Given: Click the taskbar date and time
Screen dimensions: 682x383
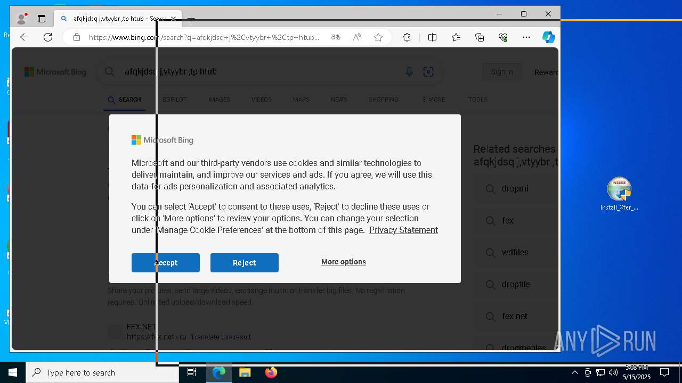Looking at the screenshot, I should coord(637,372).
